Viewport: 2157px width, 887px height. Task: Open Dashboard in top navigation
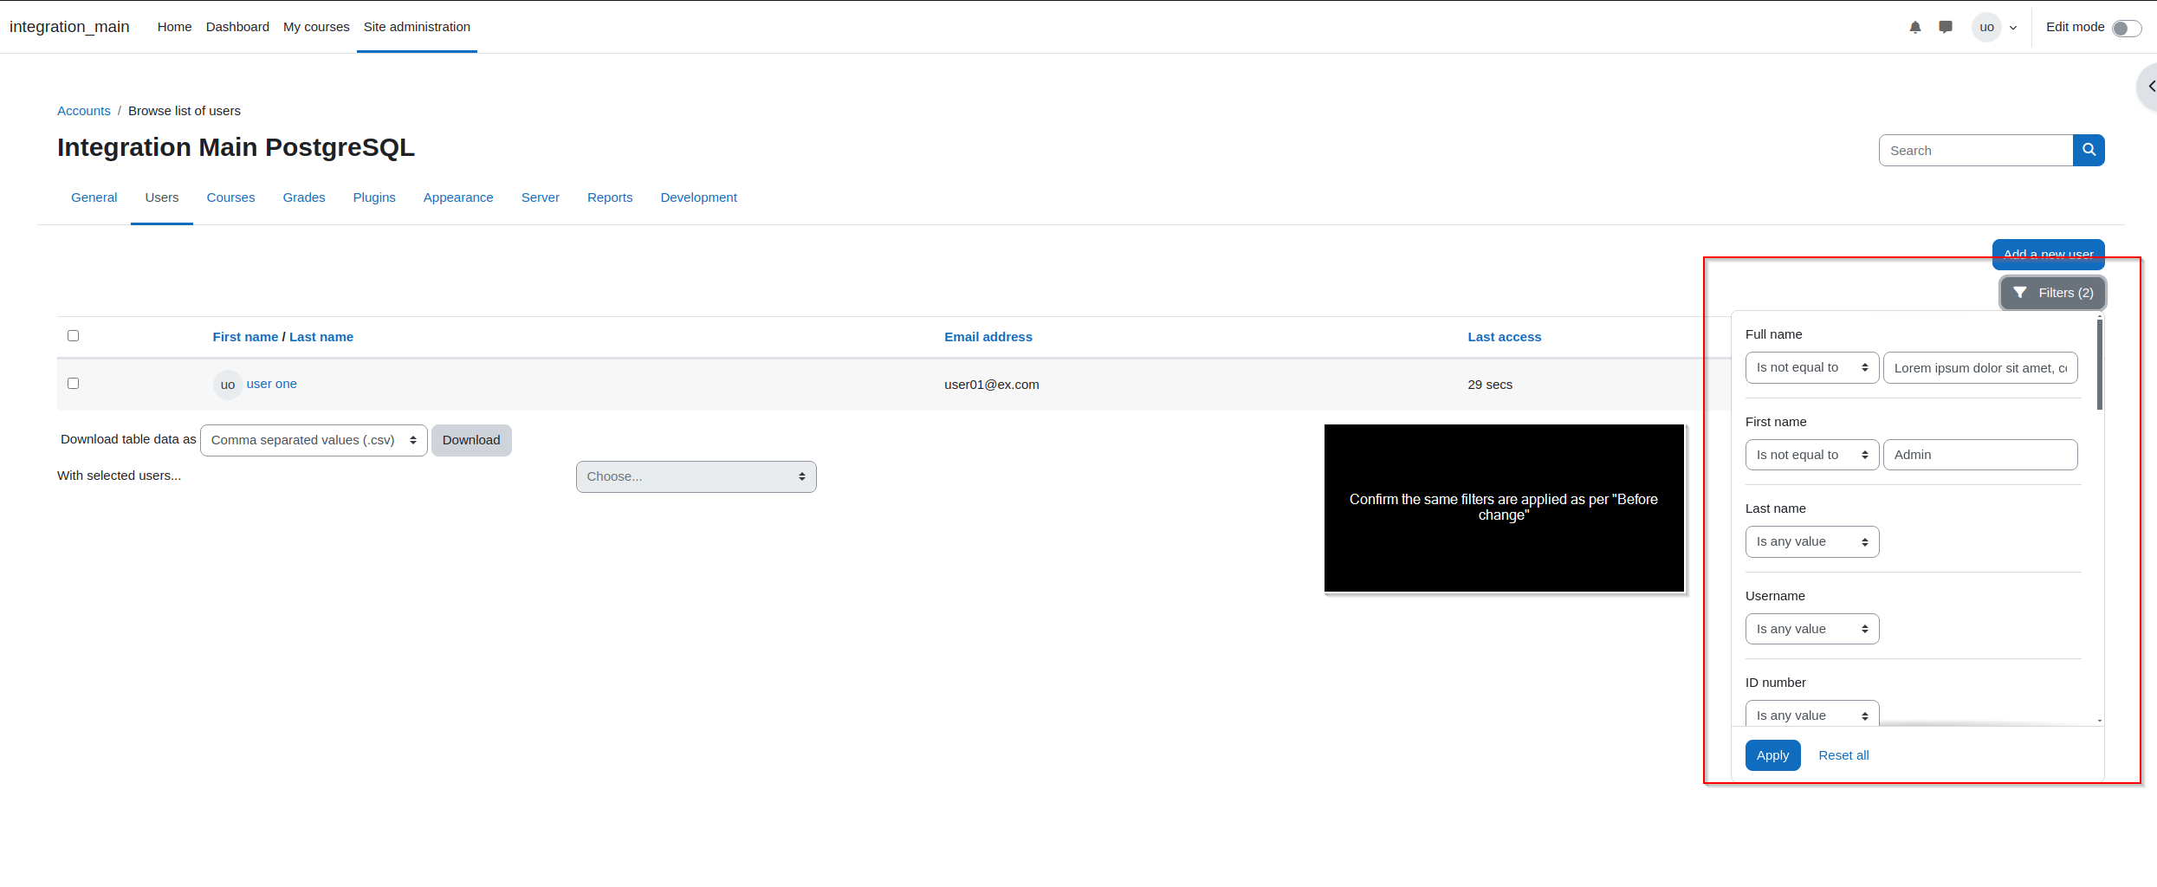pyautogui.click(x=237, y=27)
